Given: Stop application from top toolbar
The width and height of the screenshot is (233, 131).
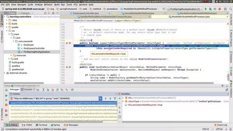Looking at the screenshot, I should pyautogui.click(x=220, y=9).
